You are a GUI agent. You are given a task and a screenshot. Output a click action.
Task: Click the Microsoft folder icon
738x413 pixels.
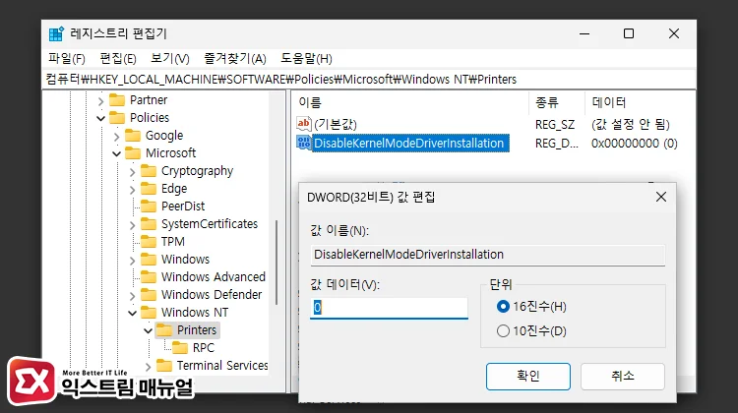tap(133, 153)
